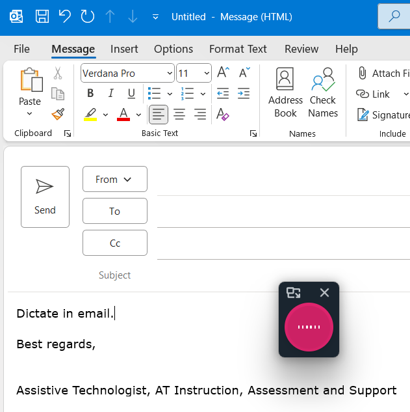Switch to the Insert tab
The image size is (410, 412).
[124, 49]
